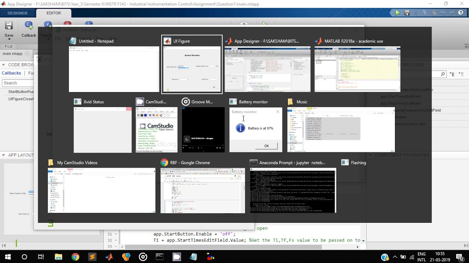Screen dimensions: 469x263
Task: Open the Wi-Fi network tray icon
Action: (x=412, y=257)
